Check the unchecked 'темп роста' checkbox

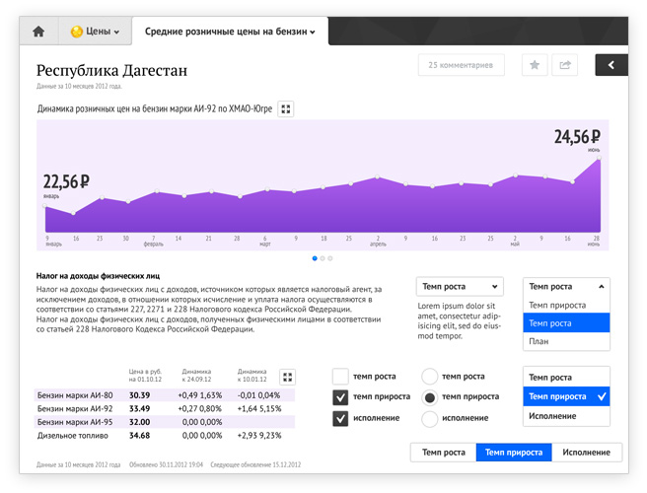click(340, 377)
